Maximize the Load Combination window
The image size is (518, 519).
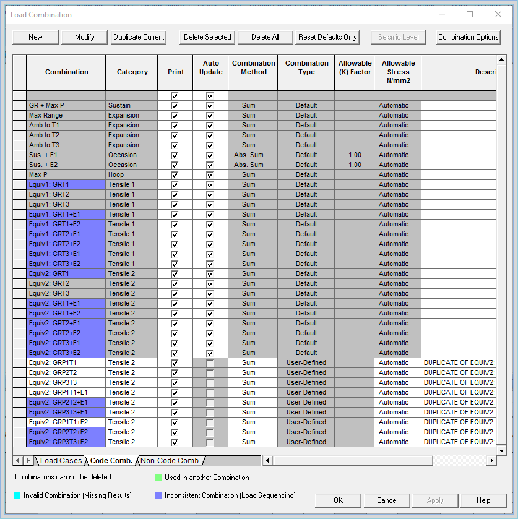tap(470, 14)
